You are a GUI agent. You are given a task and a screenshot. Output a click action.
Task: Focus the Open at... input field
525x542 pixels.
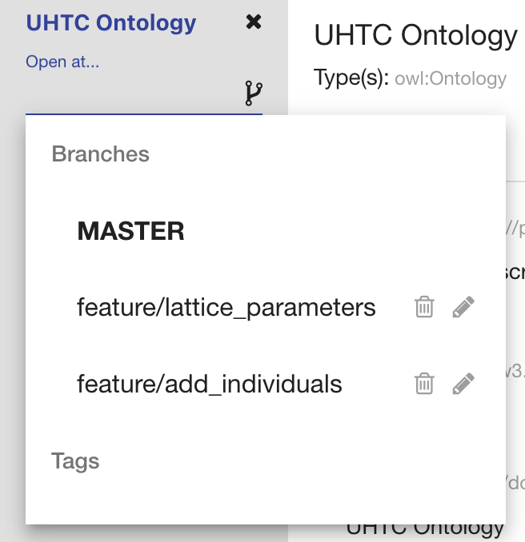[x=132, y=96]
